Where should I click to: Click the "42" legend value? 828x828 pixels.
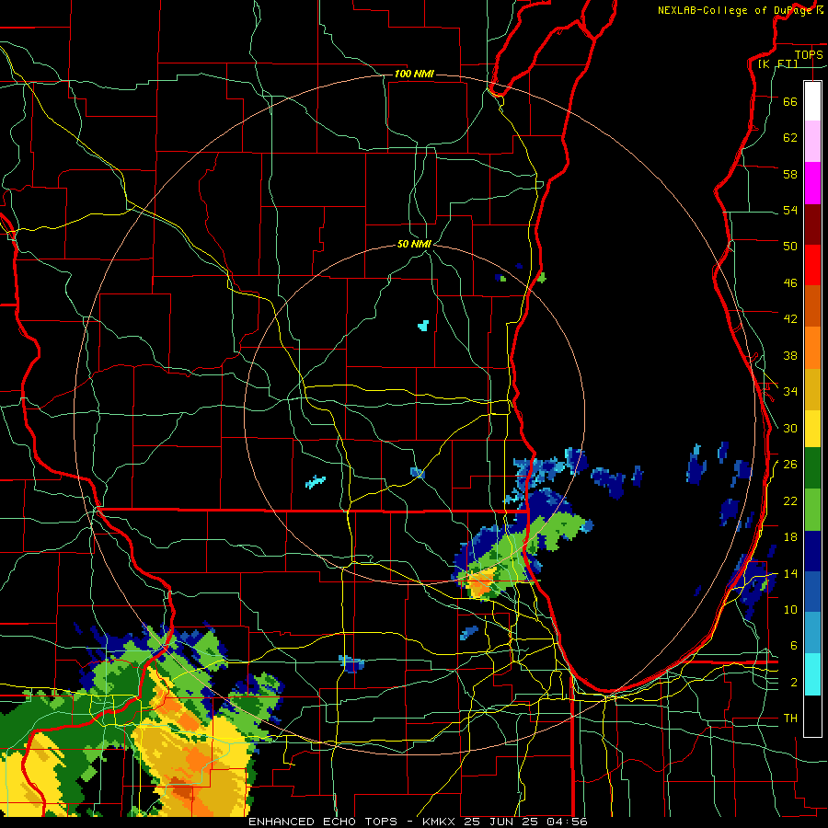pos(790,319)
